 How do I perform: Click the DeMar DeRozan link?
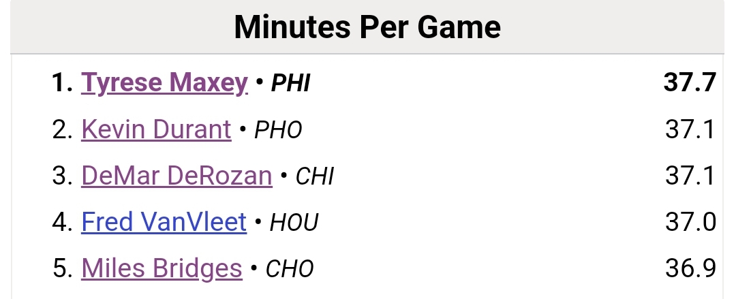coord(177,176)
